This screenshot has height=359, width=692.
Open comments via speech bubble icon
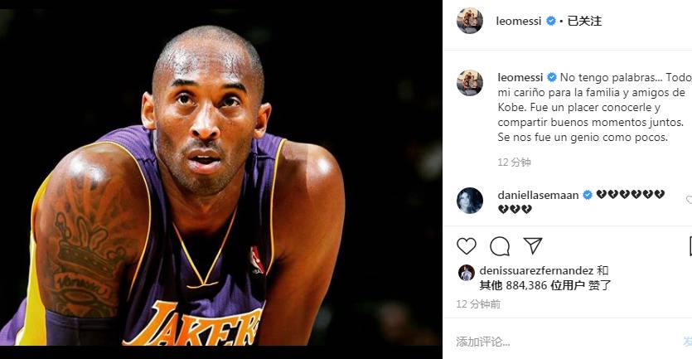click(500, 246)
